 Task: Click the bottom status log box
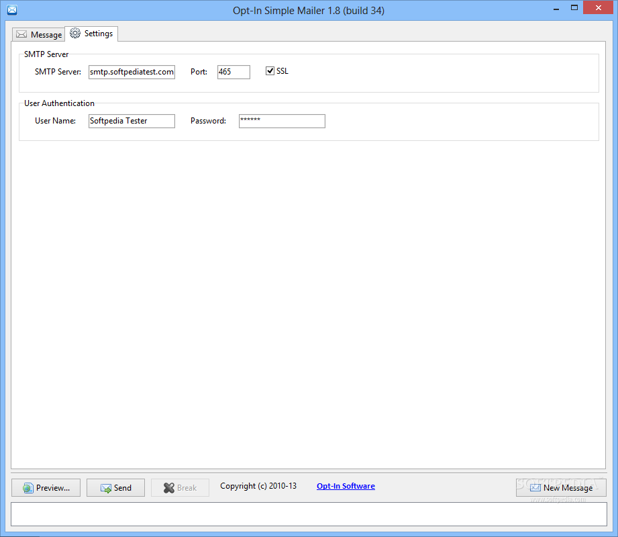(x=309, y=514)
